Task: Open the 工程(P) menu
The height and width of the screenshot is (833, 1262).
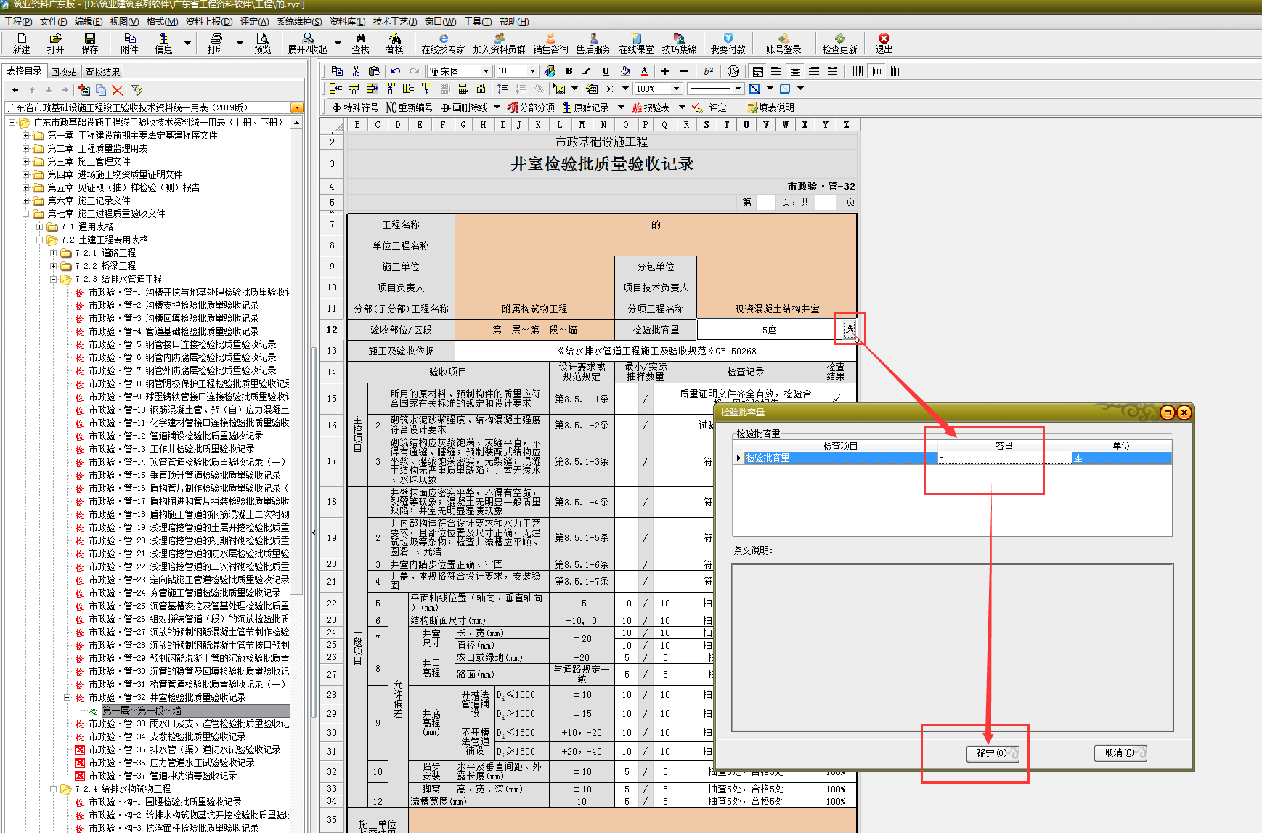Action: (18, 22)
